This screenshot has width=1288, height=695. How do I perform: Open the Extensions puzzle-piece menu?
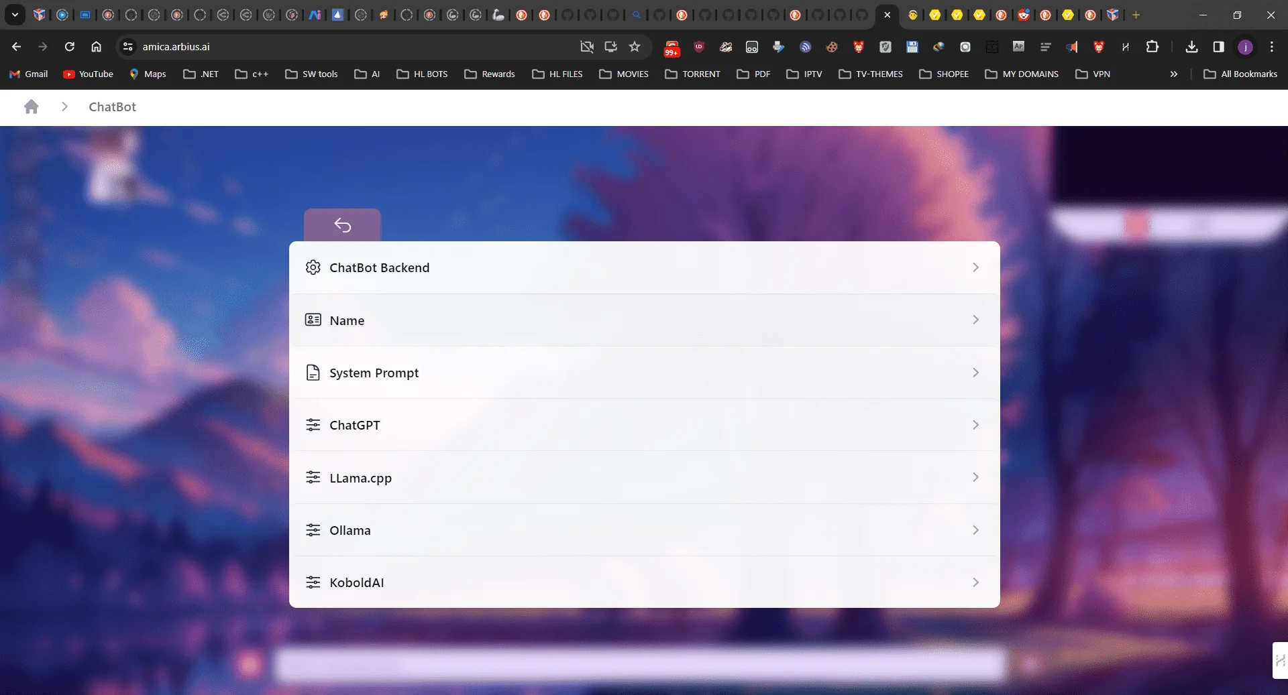(x=1152, y=46)
